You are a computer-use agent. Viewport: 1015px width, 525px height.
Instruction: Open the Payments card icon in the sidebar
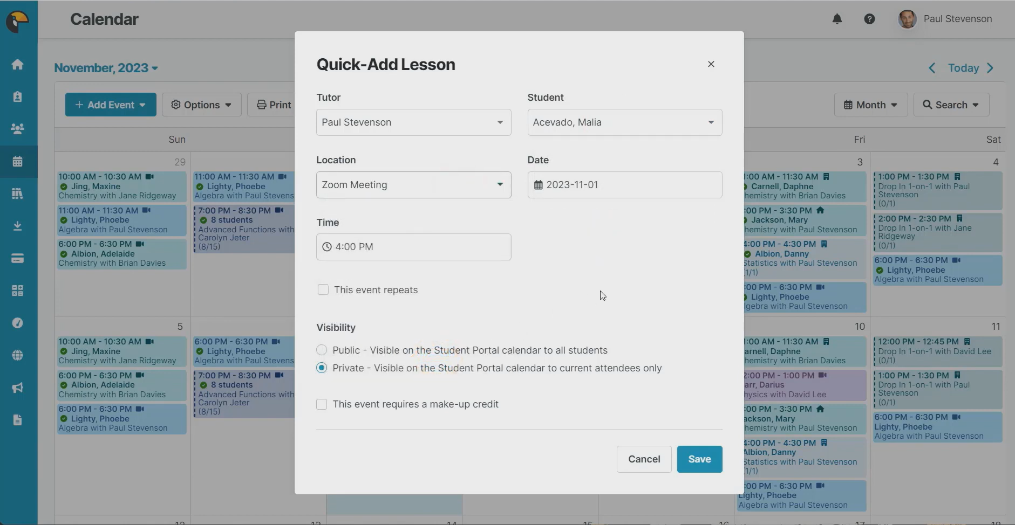[x=18, y=258]
